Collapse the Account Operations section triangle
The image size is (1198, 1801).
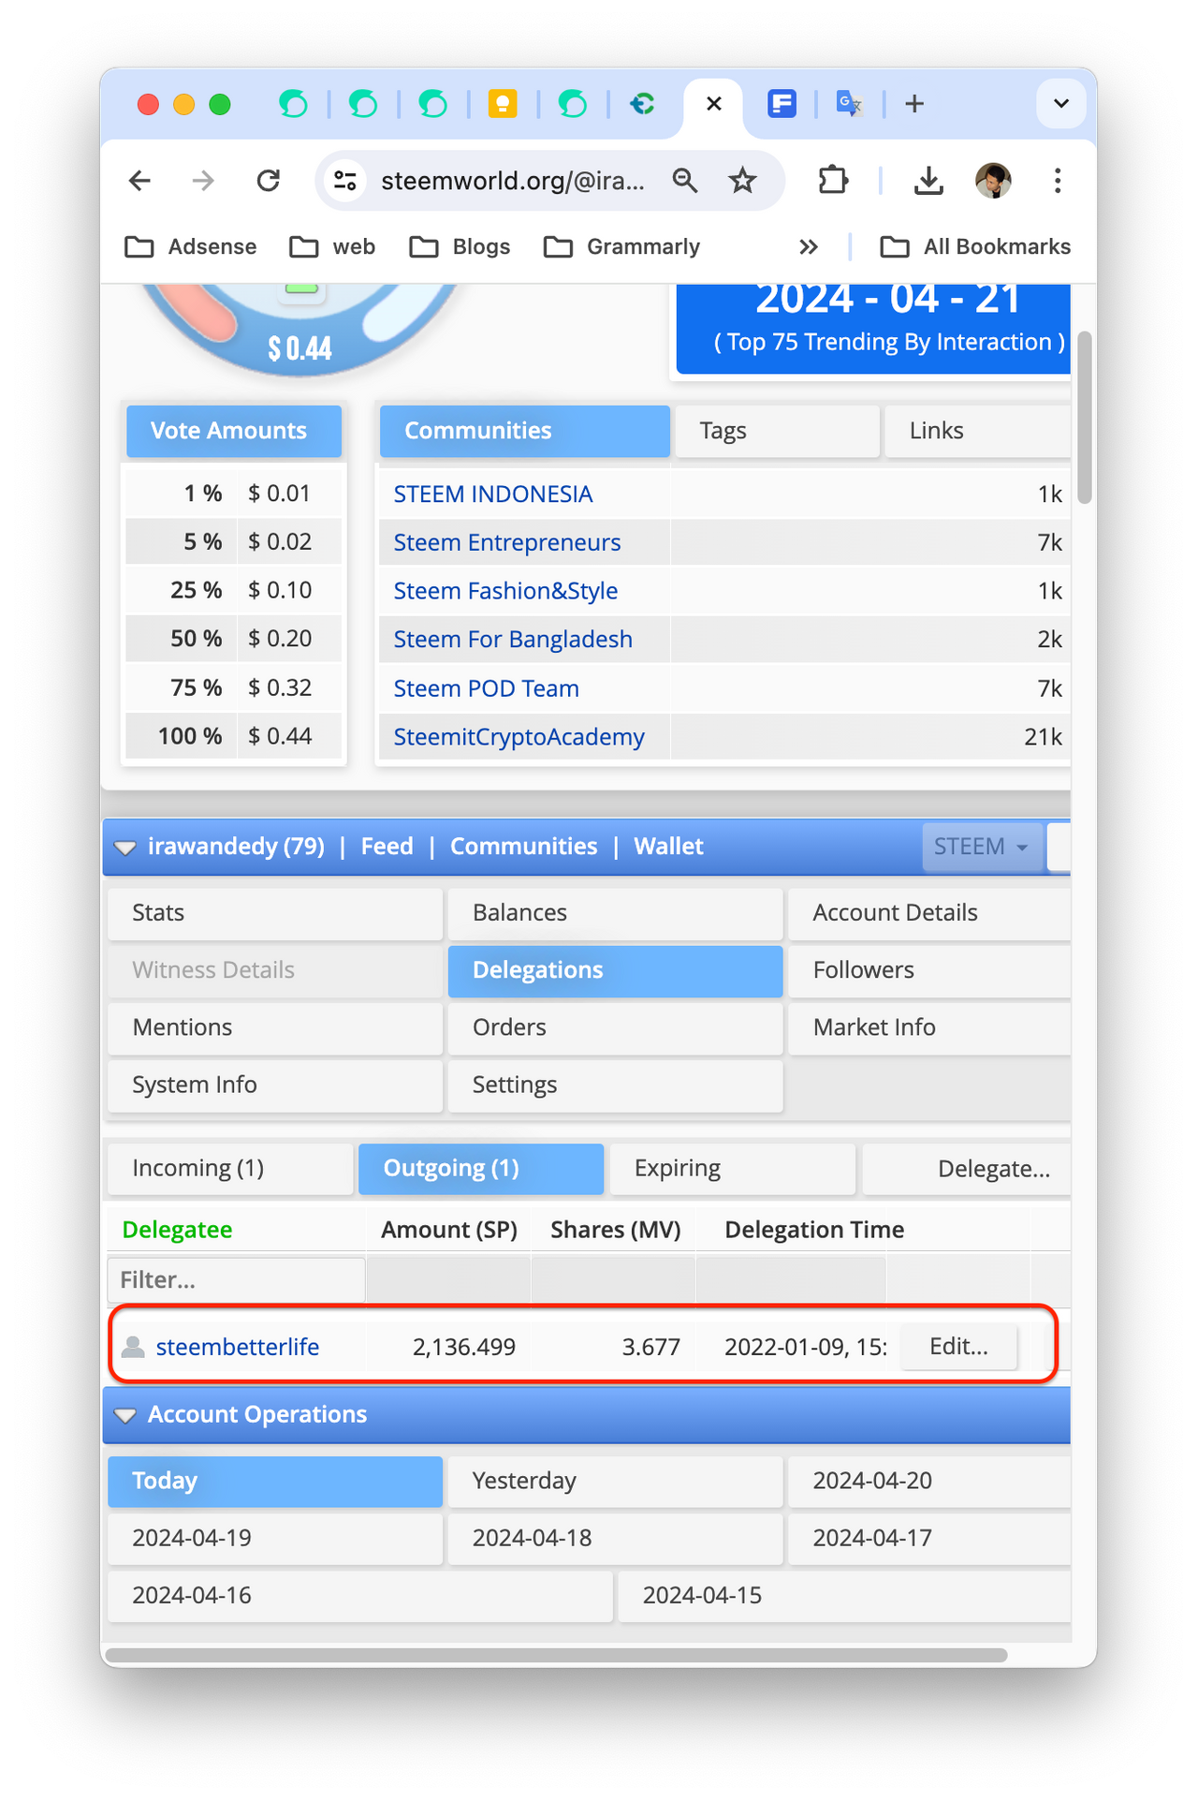pos(124,1415)
